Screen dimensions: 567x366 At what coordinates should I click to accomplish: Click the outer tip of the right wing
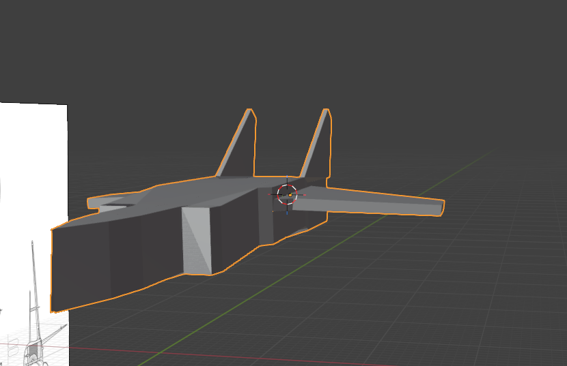(x=439, y=207)
